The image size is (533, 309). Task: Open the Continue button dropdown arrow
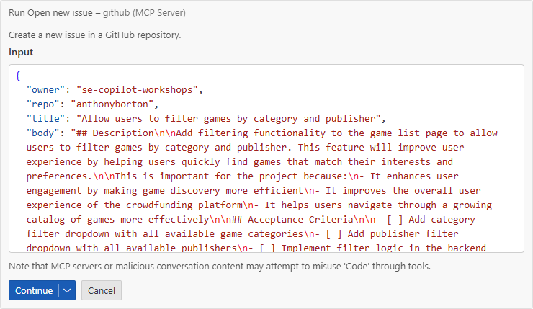67,290
